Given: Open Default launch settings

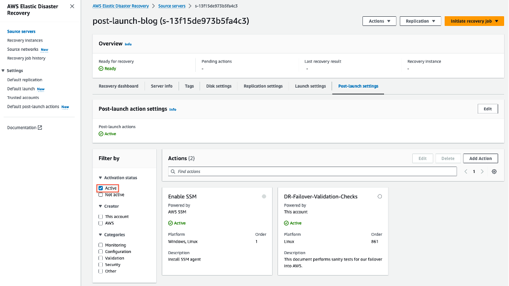Looking at the screenshot, I should click(21, 89).
